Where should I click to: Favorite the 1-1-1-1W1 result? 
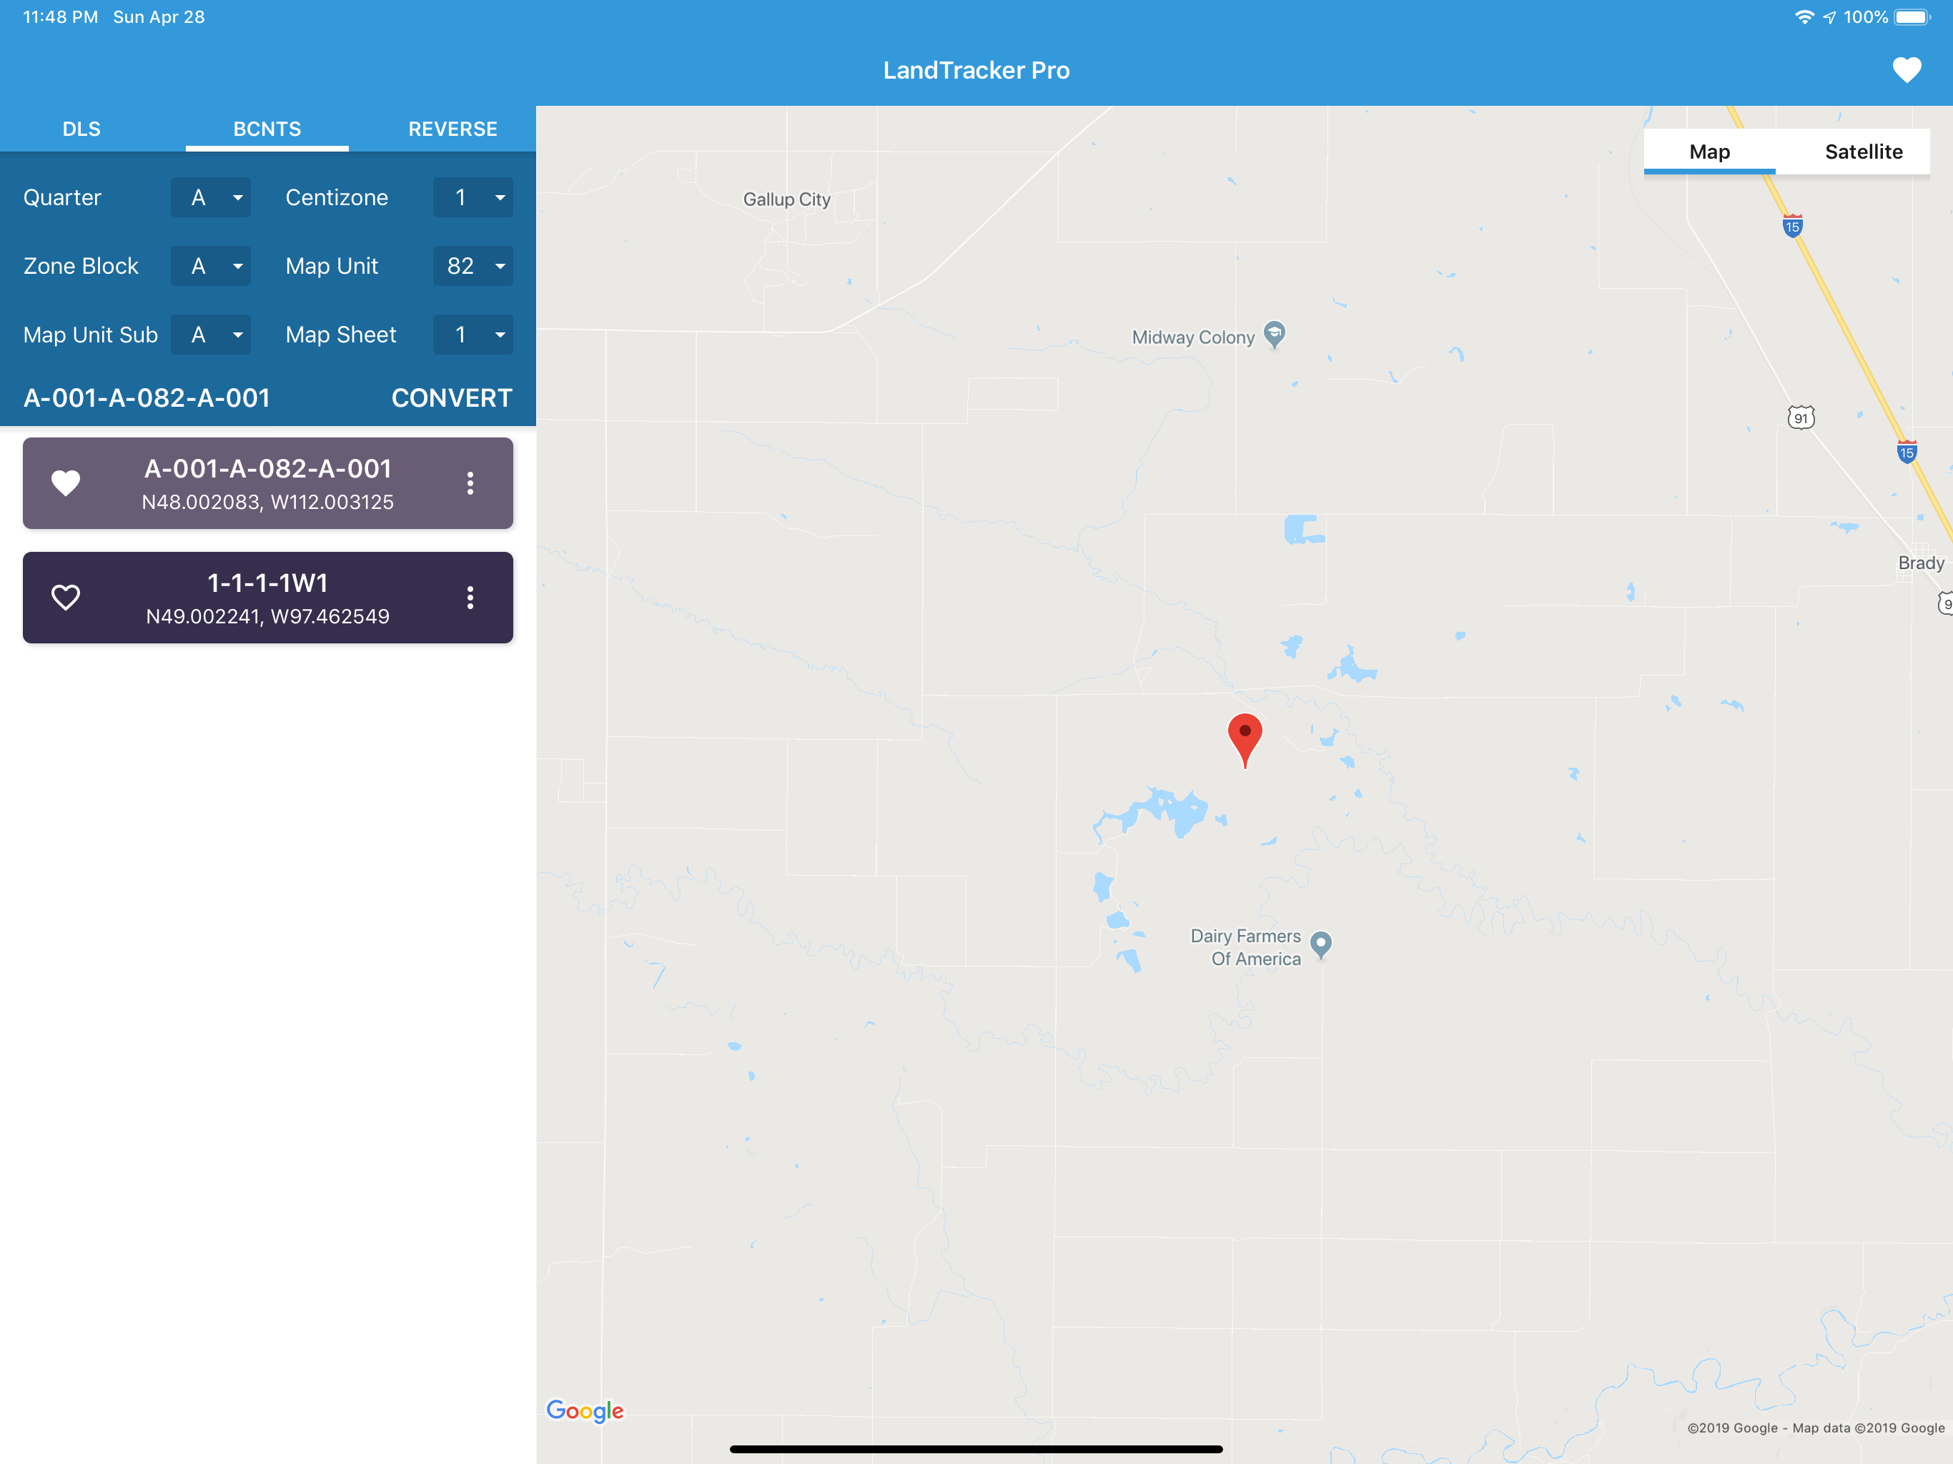click(65, 598)
